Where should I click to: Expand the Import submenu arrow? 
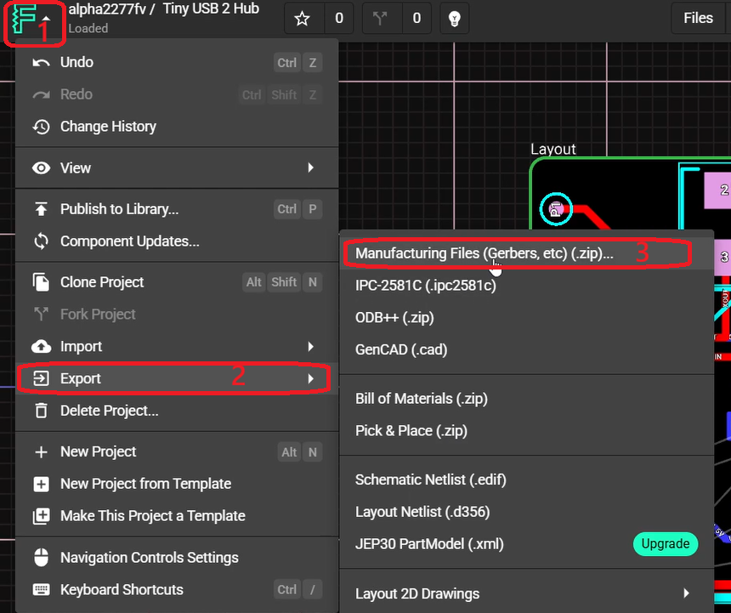pyautogui.click(x=311, y=346)
